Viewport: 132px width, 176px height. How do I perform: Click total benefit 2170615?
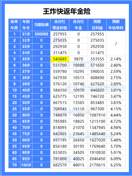click(x=97, y=165)
